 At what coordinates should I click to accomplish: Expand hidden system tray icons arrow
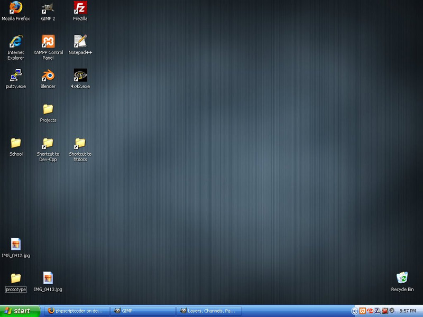pyautogui.click(x=355, y=311)
